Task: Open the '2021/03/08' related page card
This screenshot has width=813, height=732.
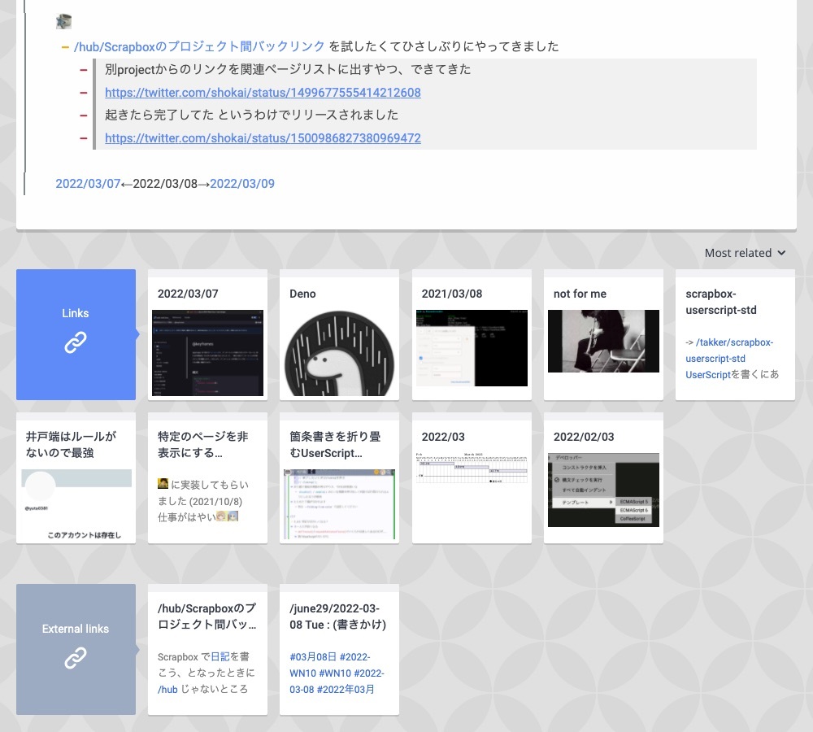Action: 472,333
